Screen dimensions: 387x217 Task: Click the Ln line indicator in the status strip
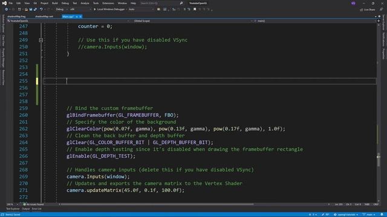click(339, 204)
